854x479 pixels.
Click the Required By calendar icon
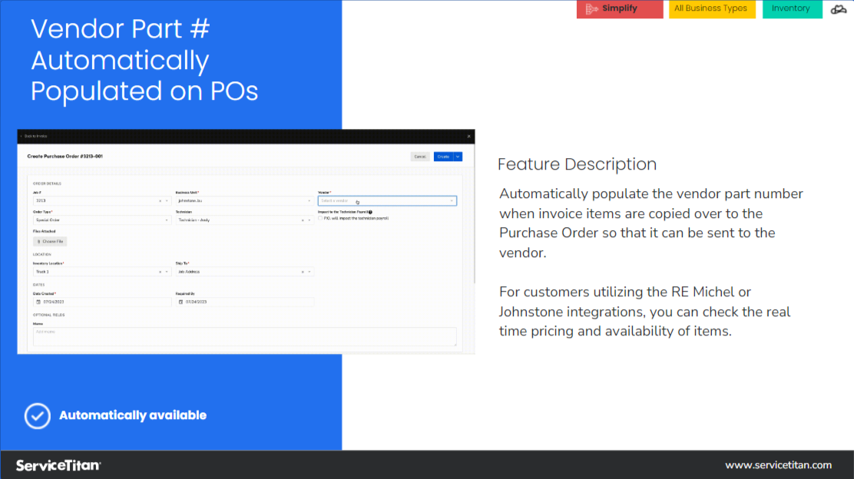click(x=180, y=302)
